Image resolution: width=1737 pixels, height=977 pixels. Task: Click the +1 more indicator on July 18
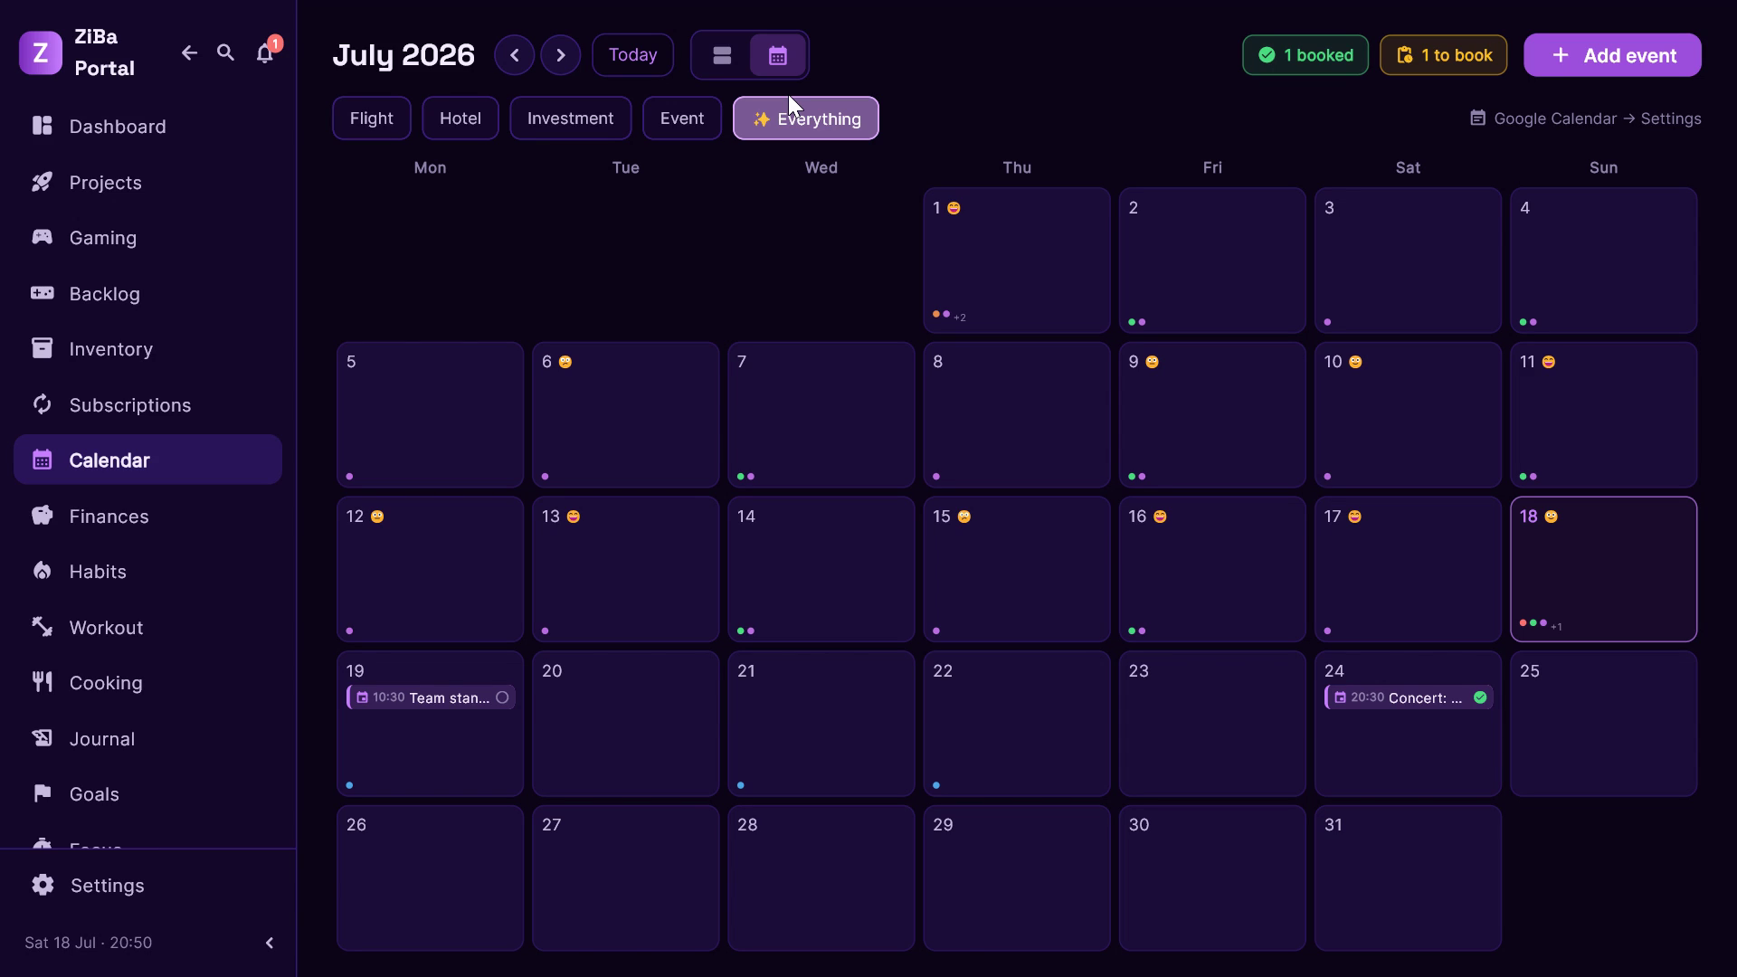tap(1556, 627)
